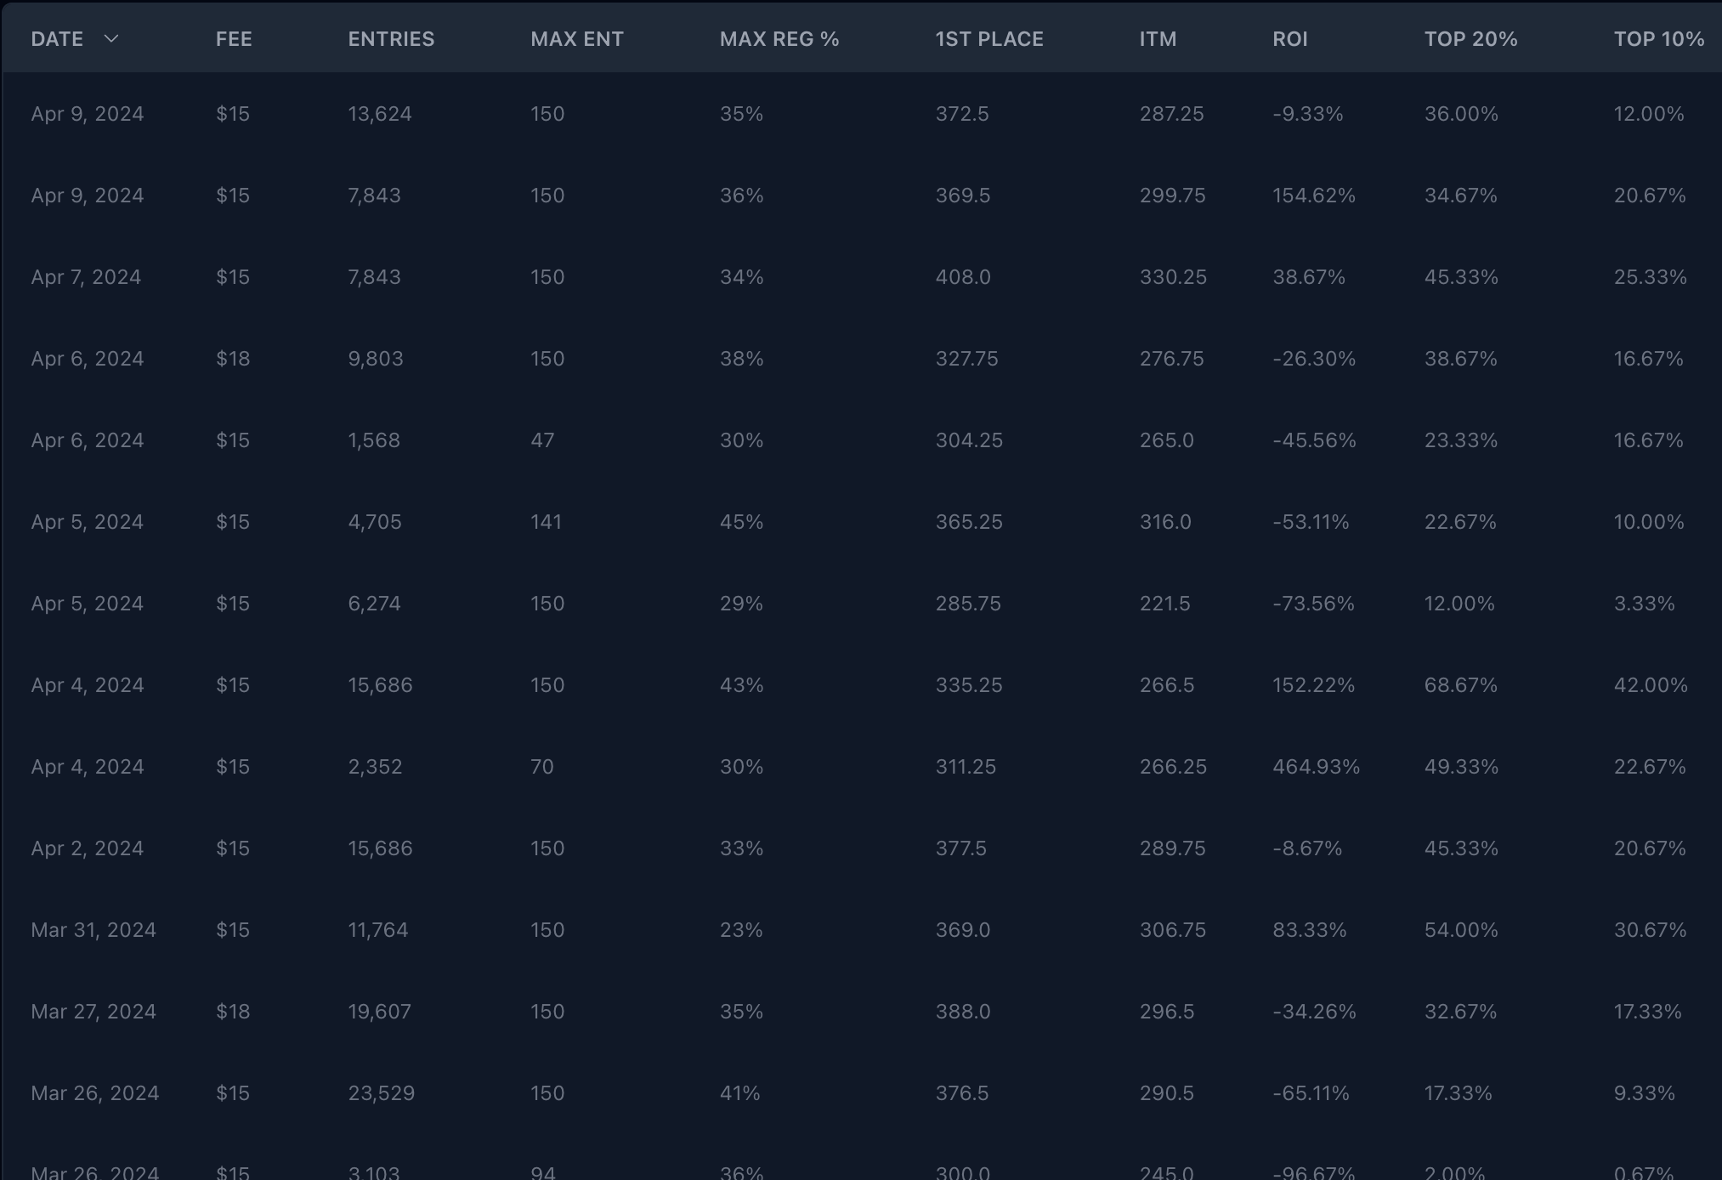Viewport: 1722px width, 1180px height.
Task: Select the ITM value 287.25
Action: pos(1171,114)
